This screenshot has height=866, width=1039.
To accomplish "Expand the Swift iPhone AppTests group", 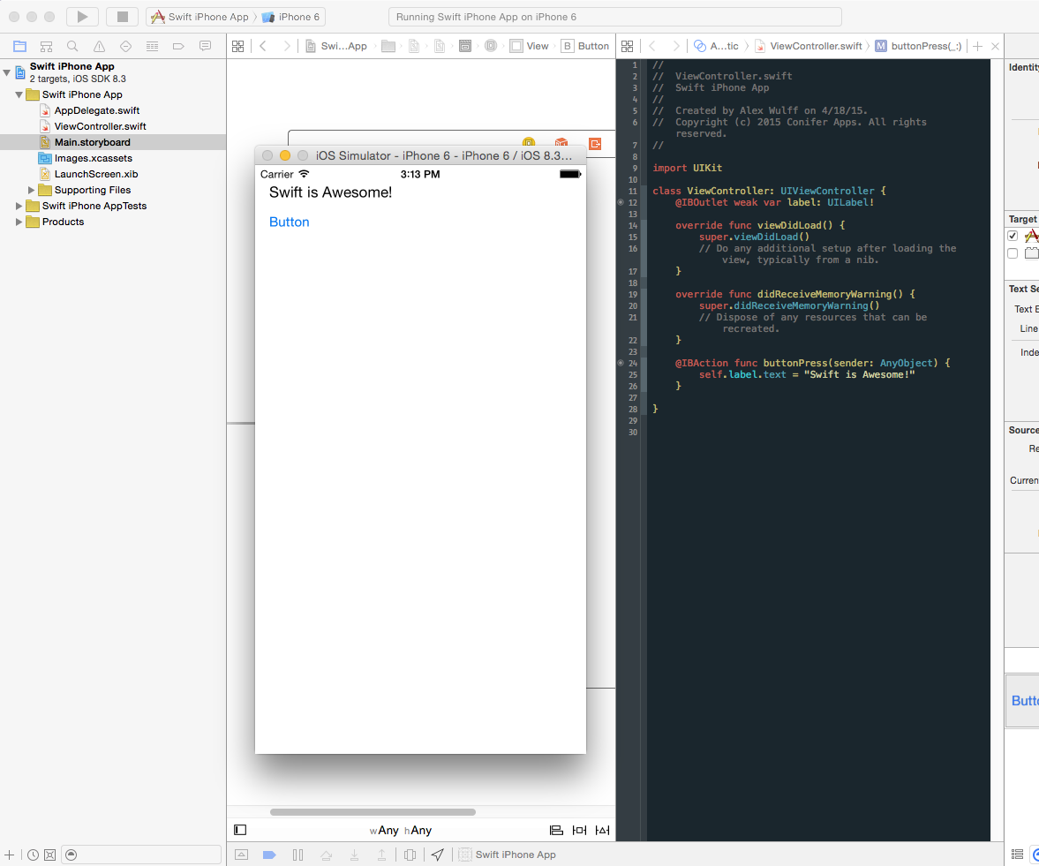I will [19, 206].
